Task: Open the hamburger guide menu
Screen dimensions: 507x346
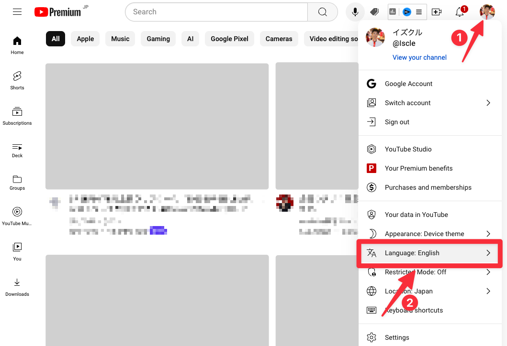Action: (x=17, y=12)
